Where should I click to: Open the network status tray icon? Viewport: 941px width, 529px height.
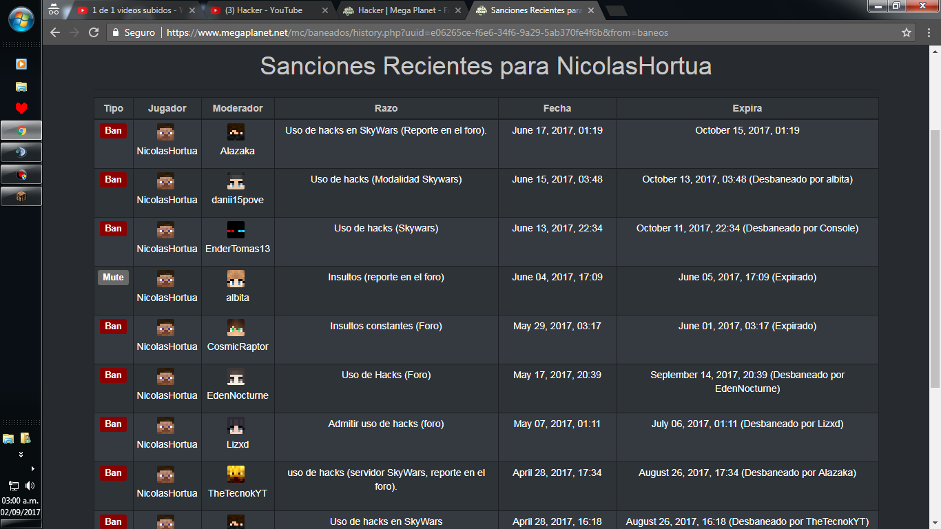14,486
